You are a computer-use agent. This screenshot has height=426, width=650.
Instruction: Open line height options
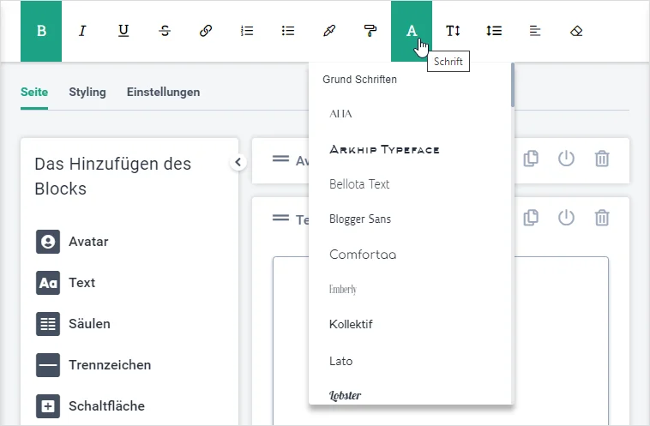494,31
